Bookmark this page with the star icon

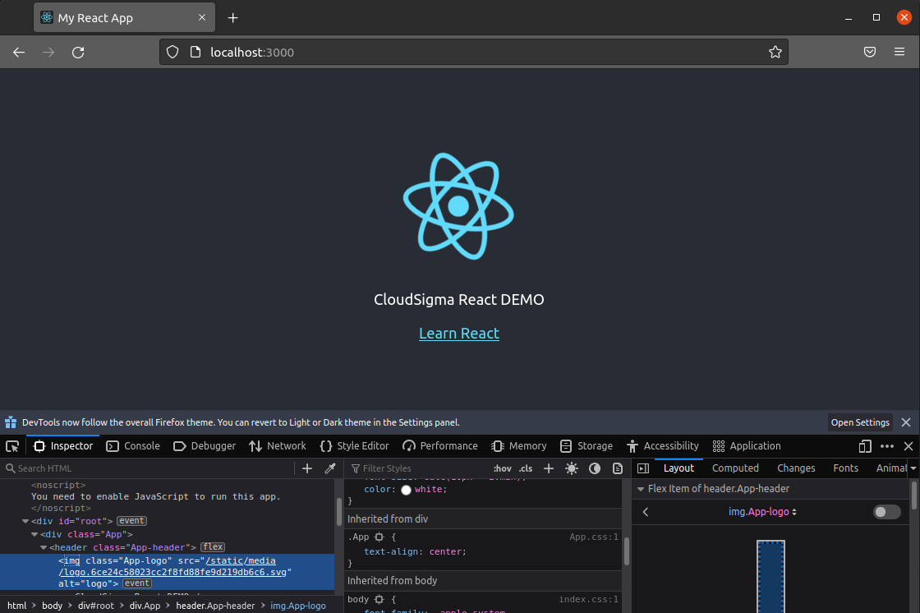click(775, 53)
